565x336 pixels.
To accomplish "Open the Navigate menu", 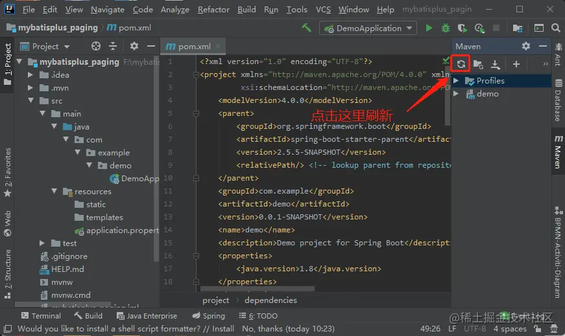I will point(108,9).
